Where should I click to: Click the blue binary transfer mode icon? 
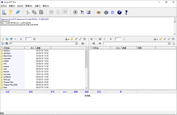(x=112, y=12)
